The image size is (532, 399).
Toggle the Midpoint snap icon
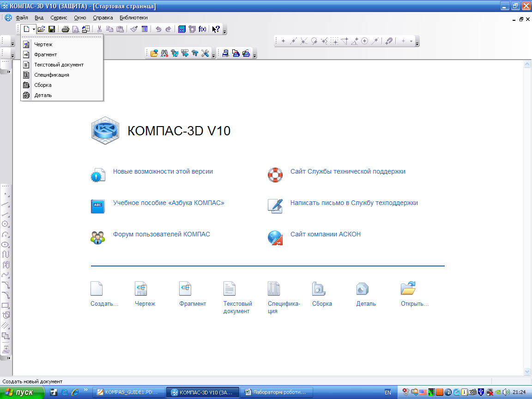pos(294,42)
